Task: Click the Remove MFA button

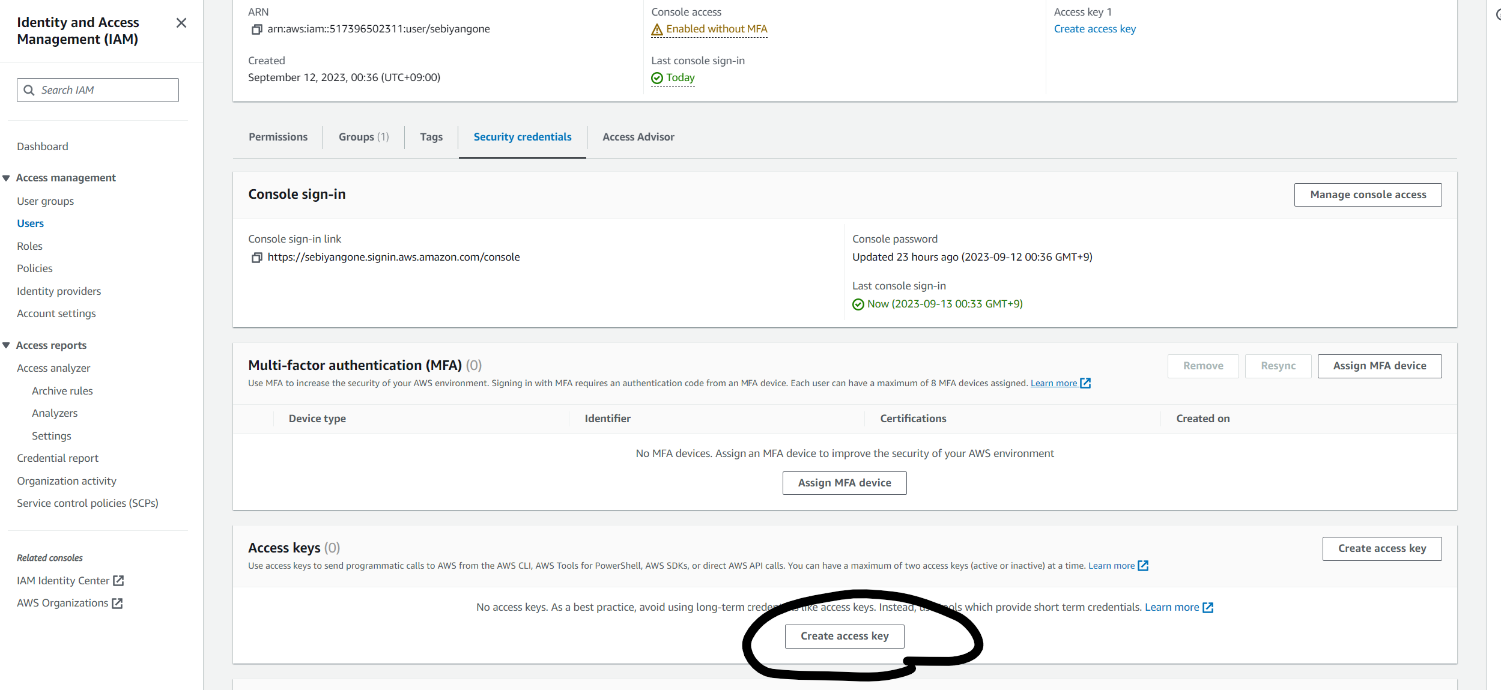Action: coord(1203,366)
